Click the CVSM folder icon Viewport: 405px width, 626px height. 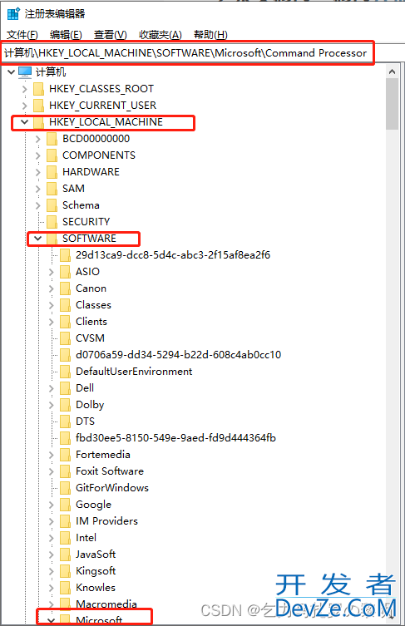pos(65,338)
